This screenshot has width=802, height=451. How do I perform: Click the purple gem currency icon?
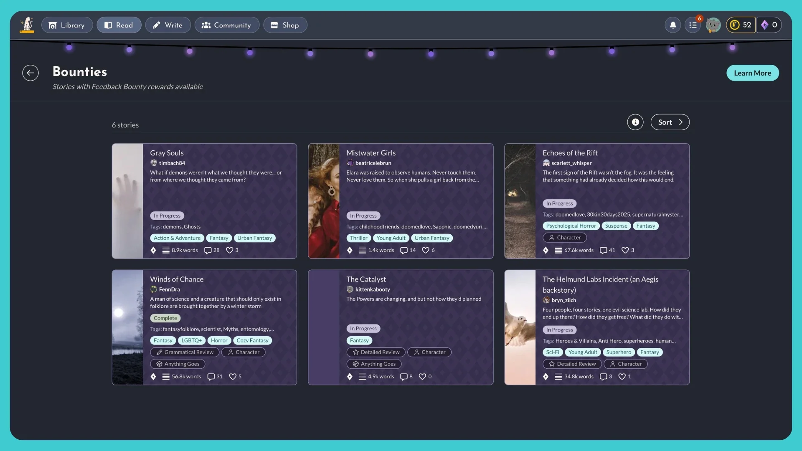click(766, 25)
